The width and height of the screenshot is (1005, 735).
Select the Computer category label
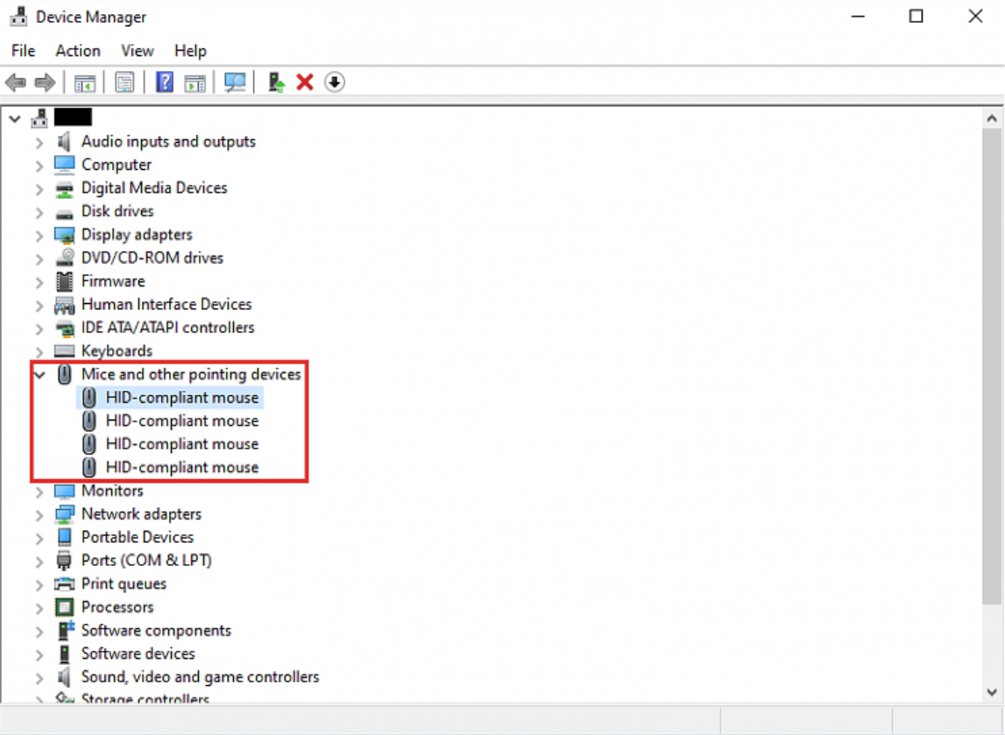(x=117, y=165)
